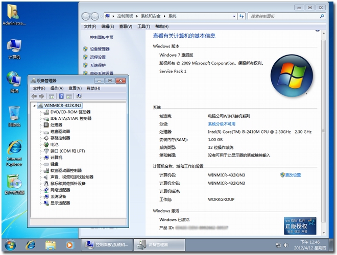Click 正版授权 genuine Microsoft badge
Image resolution: width=337 pixels, height=255 pixels.
pos(300,226)
